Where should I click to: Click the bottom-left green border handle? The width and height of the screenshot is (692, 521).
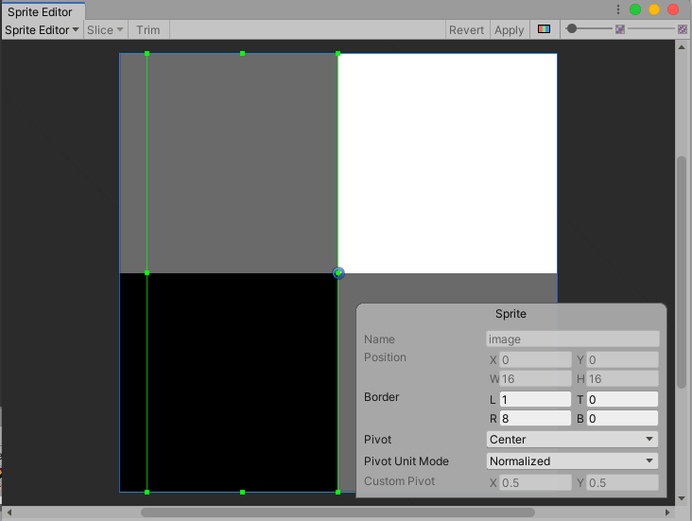pos(147,492)
